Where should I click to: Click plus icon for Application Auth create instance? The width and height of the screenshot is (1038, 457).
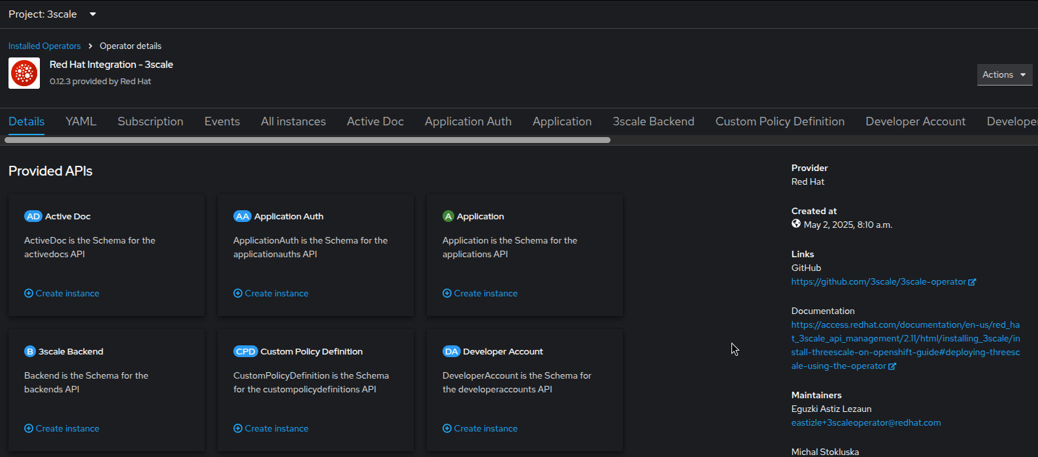[x=238, y=293]
